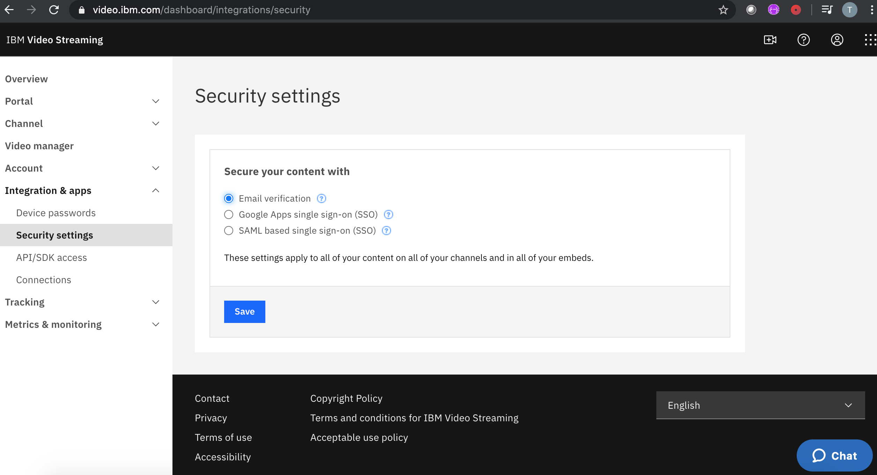Expand the Portal menu chevron
This screenshot has height=475, width=877.
[156, 101]
